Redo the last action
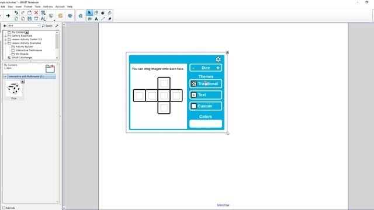Screen dimensions: 374x210 tap(23, 13)
